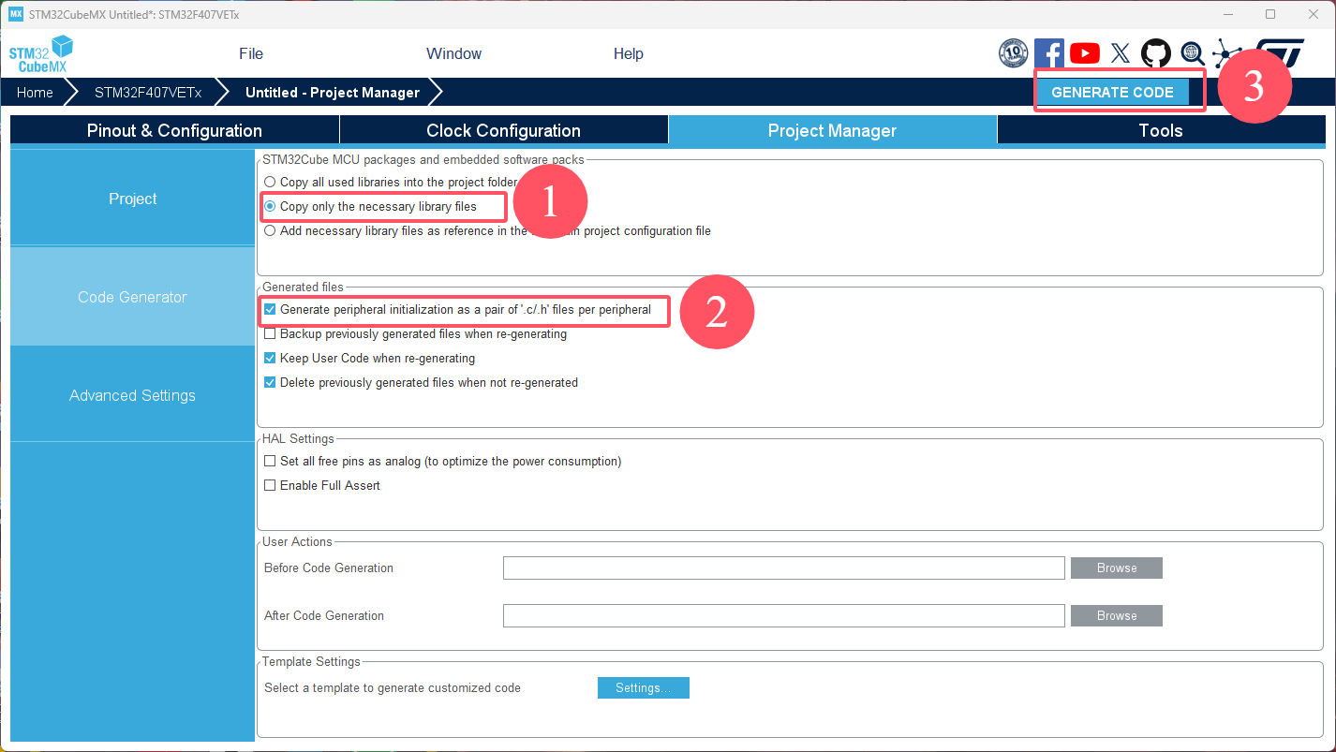This screenshot has width=1336, height=752.
Task: Open the Facebook icon link
Action: [x=1049, y=53]
